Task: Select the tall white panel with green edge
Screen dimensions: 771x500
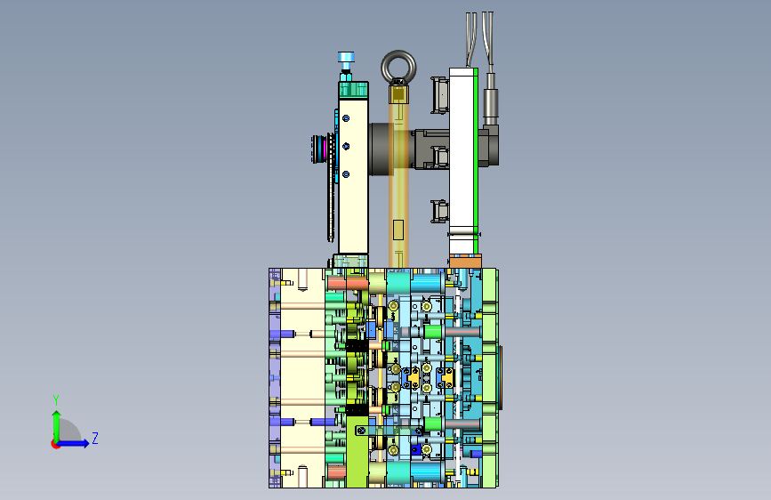Action: point(463,161)
